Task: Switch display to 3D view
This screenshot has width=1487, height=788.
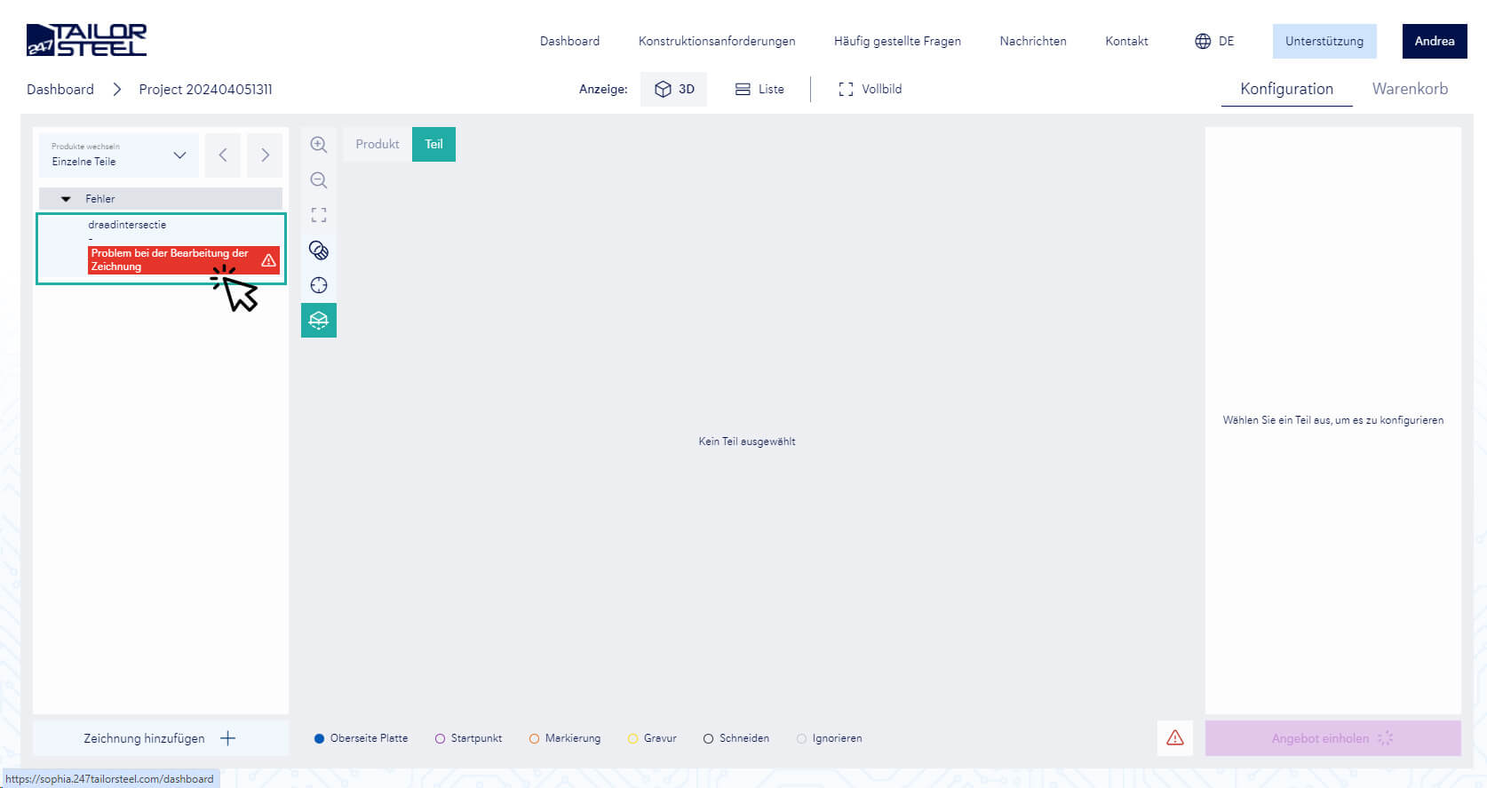Action: click(x=673, y=89)
